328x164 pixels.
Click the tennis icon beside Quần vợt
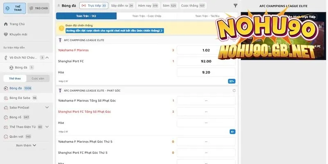[x=6, y=137]
